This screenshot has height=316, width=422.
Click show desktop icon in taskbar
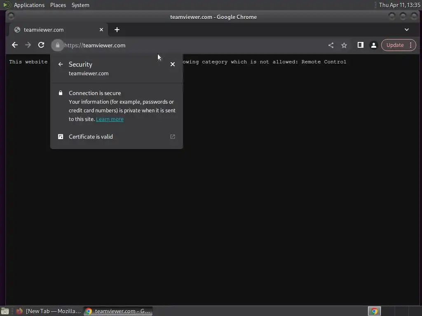pos(5,311)
